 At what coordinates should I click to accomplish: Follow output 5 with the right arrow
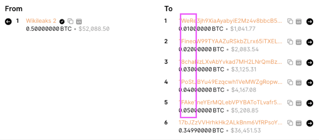coord(310,103)
